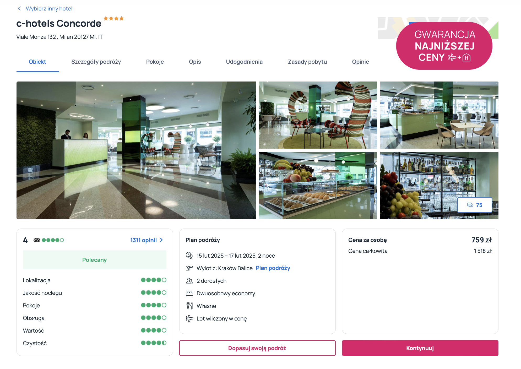Open the Opinie tab
Image resolution: width=521 pixels, height=369 pixels.
(x=361, y=62)
